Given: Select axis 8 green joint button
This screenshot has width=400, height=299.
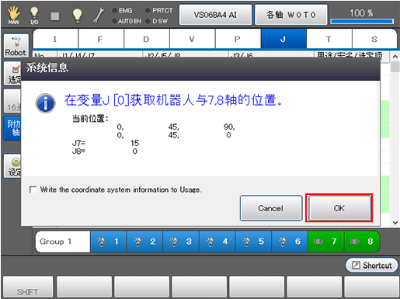Looking at the screenshot, I should (362, 242).
